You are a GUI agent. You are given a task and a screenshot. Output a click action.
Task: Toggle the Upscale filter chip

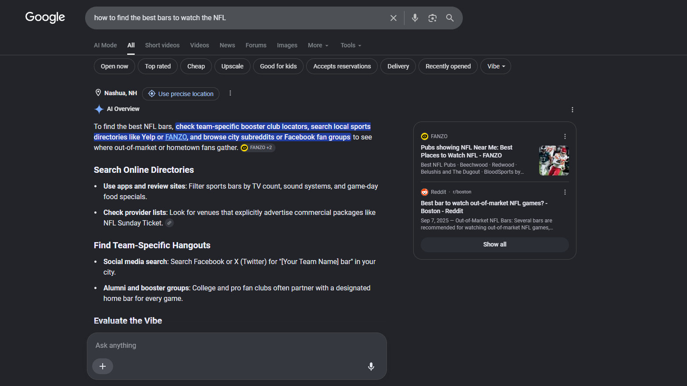point(233,66)
